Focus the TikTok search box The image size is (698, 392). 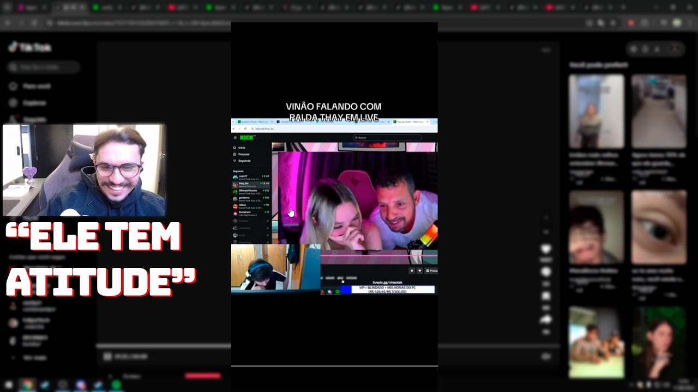coord(44,68)
